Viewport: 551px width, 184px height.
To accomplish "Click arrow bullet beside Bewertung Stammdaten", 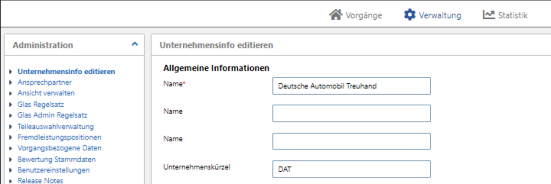I will [10, 160].
